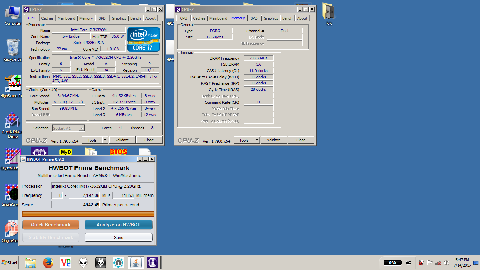Open the teal and orange circular taskbar icon
Screen dimensions: 480x270
pos(118,263)
